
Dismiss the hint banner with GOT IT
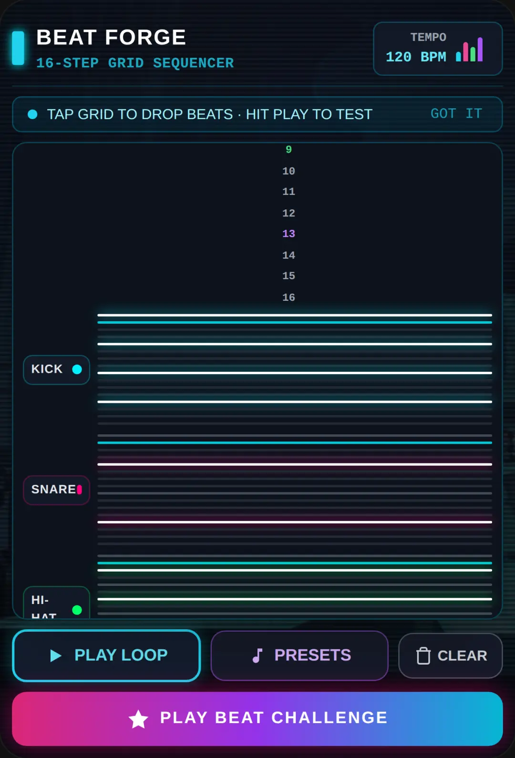456,114
